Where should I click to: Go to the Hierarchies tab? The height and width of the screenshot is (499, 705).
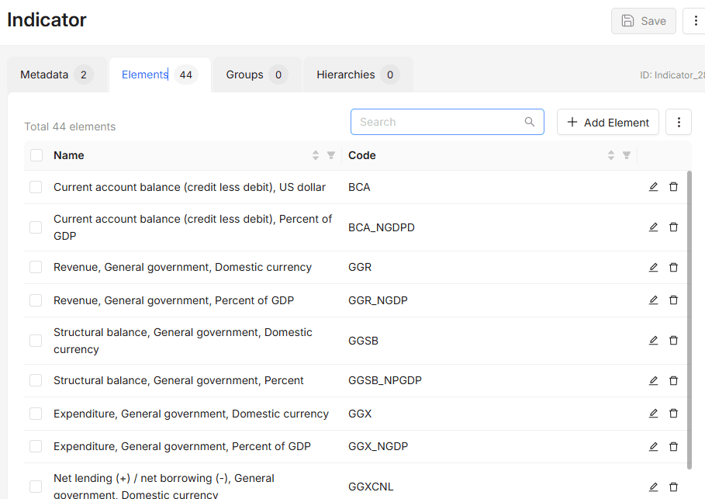[358, 75]
